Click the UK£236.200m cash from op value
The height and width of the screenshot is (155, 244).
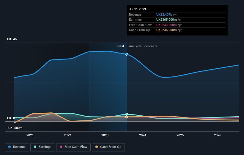[x=166, y=30]
